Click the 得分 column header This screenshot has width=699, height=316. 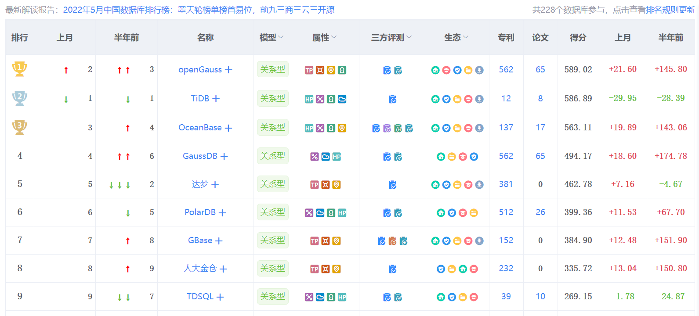pos(578,38)
